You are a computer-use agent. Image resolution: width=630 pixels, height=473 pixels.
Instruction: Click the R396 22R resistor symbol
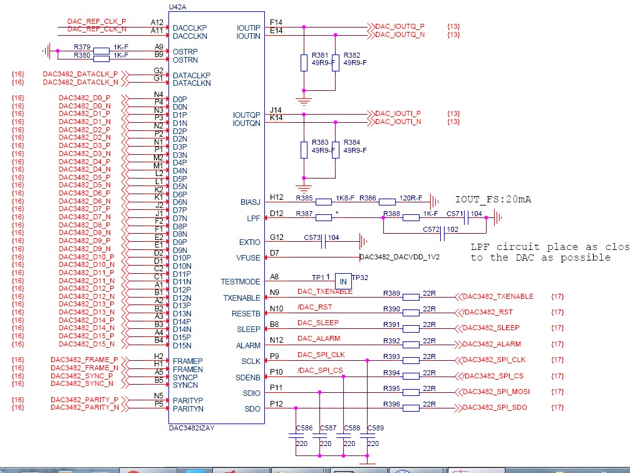coord(411,408)
